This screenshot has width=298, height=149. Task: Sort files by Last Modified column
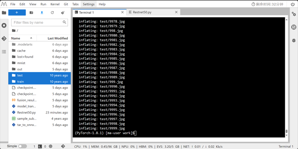coord(54,38)
